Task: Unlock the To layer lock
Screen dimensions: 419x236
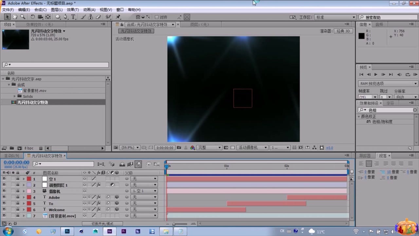Action: pyautogui.click(x=18, y=204)
